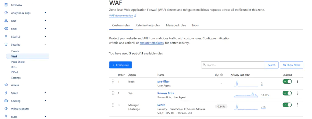312x119 pixels.
Task: Click the CSR info icon in table header
Action: [222, 75]
